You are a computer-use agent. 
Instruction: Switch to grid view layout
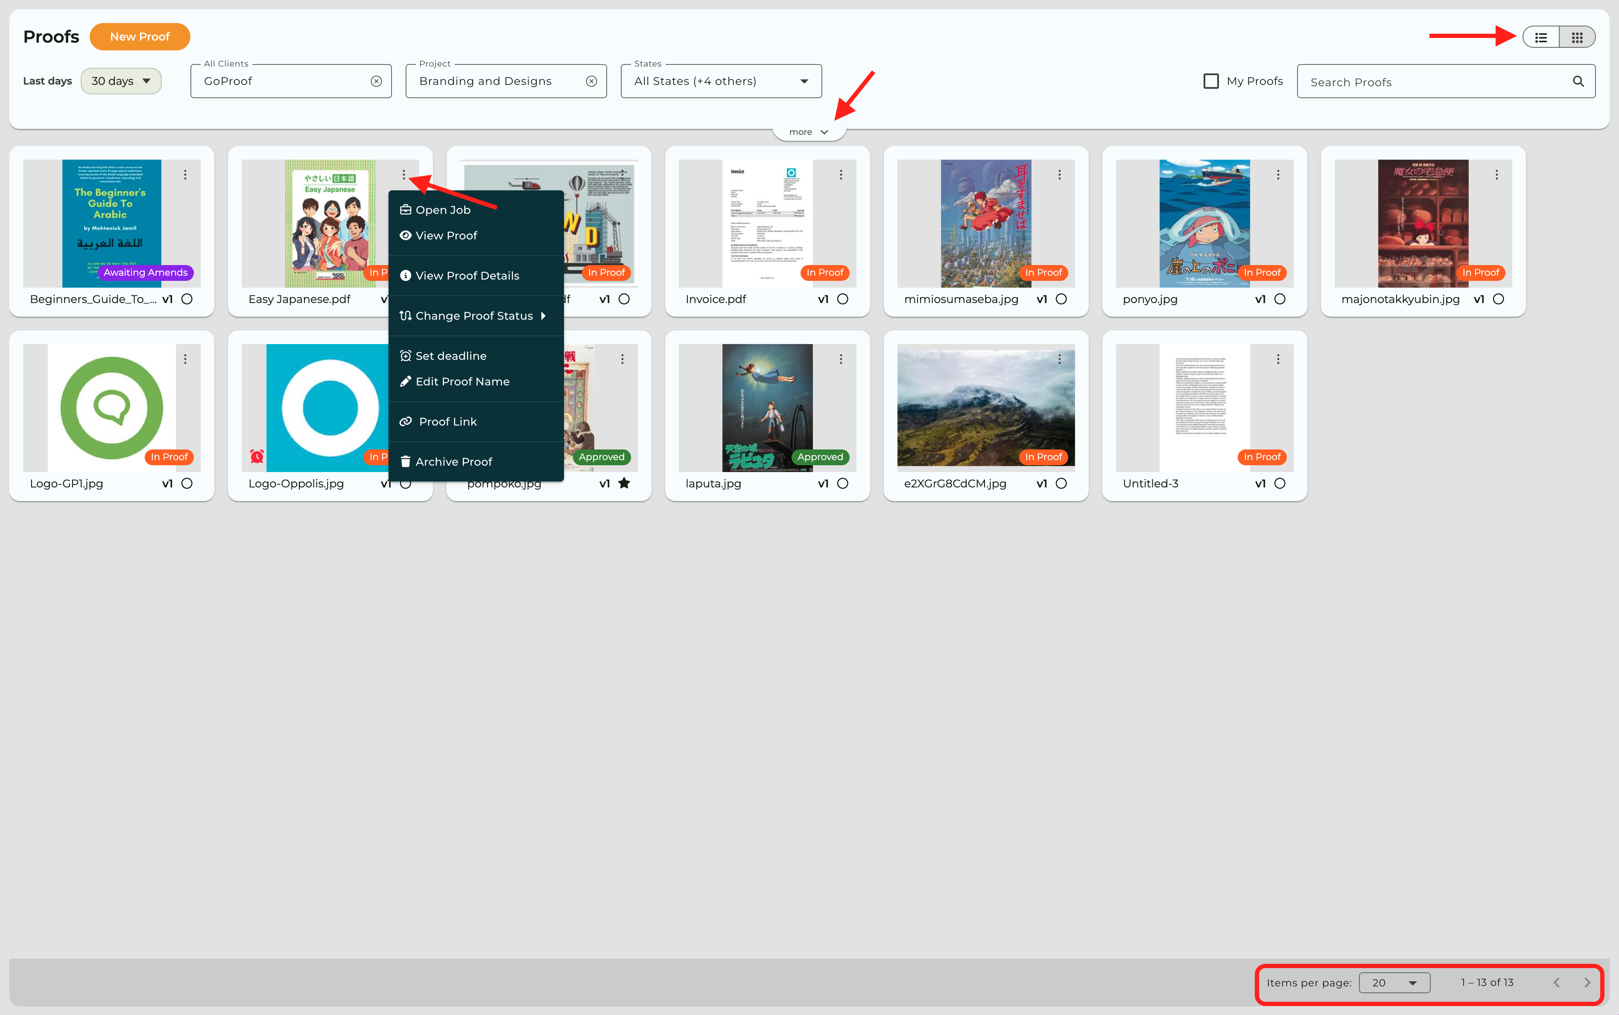pyautogui.click(x=1577, y=38)
